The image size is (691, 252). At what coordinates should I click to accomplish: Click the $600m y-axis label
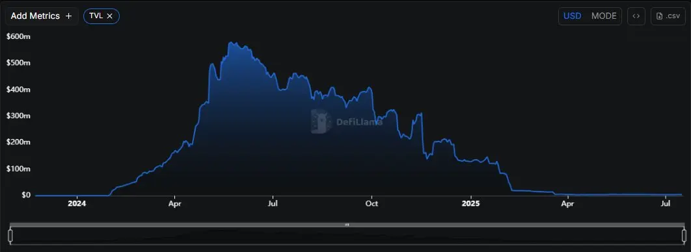pyautogui.click(x=18, y=37)
